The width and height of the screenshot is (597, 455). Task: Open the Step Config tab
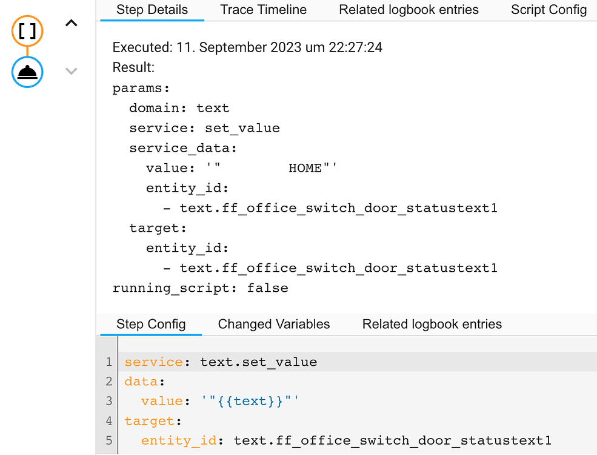(x=151, y=324)
